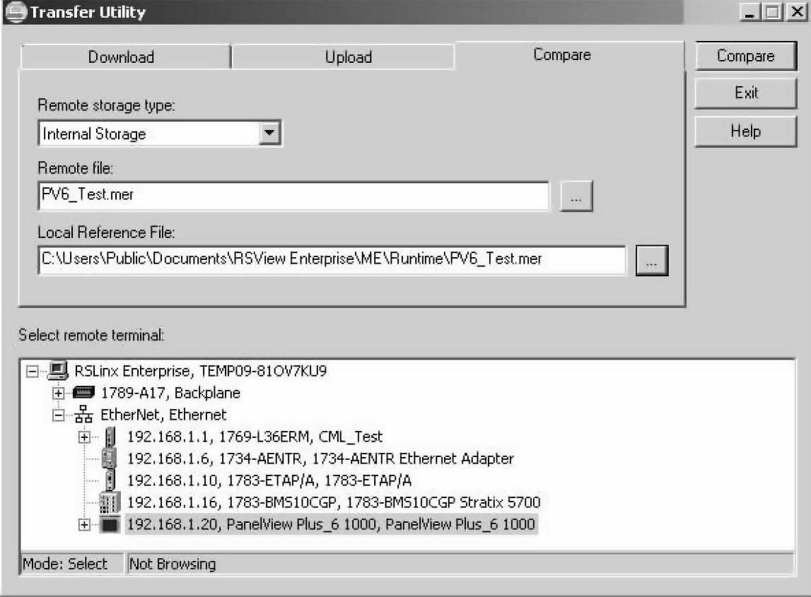811x597 pixels.
Task: Click the 'Mode: Select' status text
Action: pos(65,564)
